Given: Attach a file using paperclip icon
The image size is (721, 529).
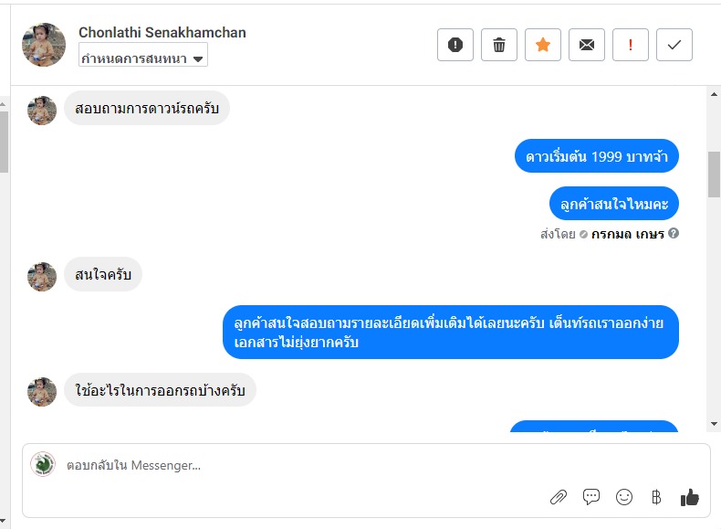Looking at the screenshot, I should pyautogui.click(x=559, y=497).
